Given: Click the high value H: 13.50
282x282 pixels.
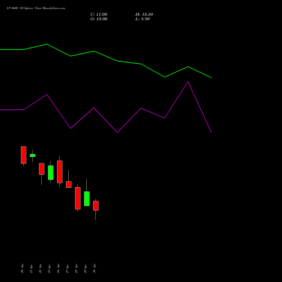Looking at the screenshot, I should (144, 15).
